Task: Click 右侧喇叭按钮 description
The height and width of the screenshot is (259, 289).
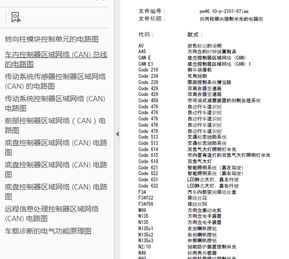Action: (202, 235)
